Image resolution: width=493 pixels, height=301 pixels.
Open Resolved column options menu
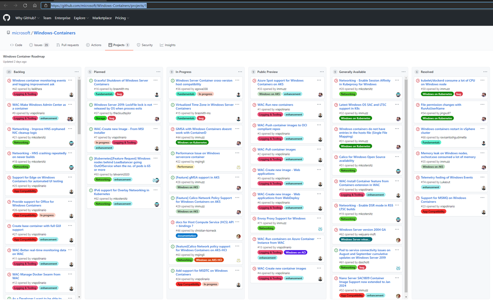click(485, 72)
